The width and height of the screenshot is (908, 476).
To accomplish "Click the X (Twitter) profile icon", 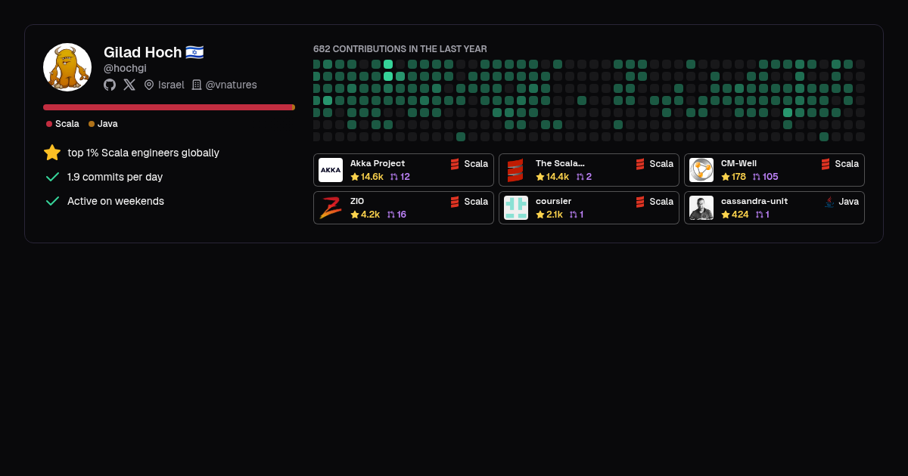I will click(x=129, y=85).
